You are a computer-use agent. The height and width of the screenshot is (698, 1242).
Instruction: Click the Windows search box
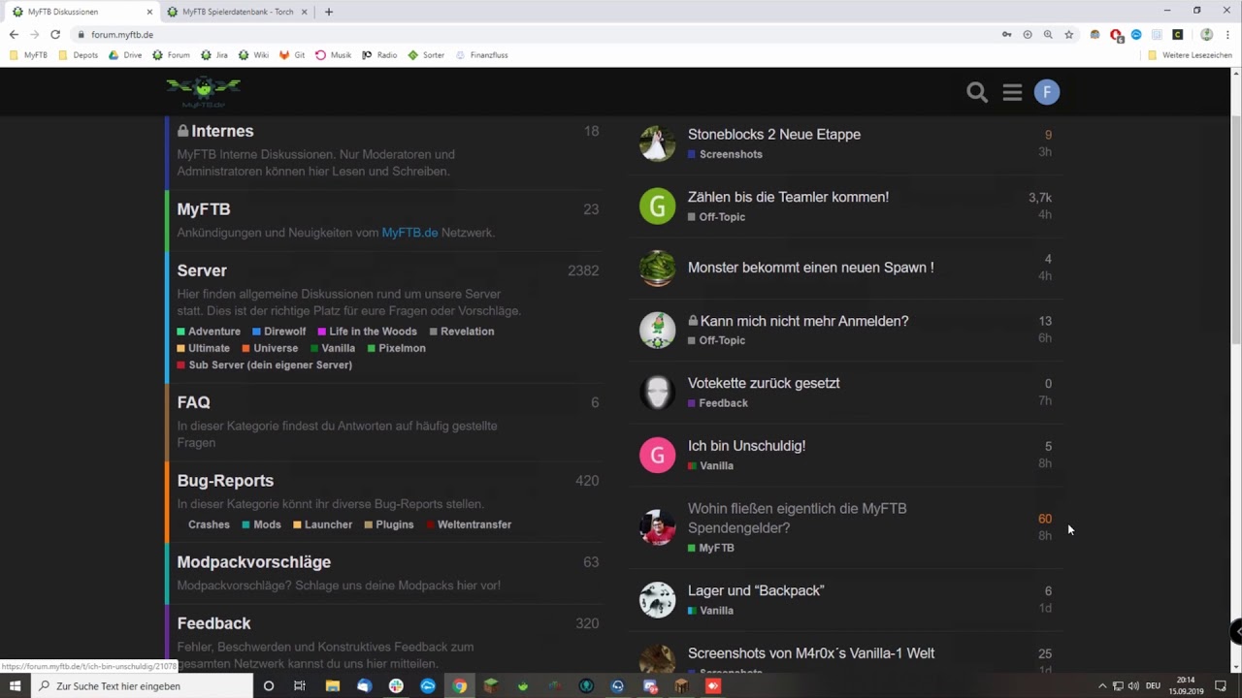click(142, 685)
